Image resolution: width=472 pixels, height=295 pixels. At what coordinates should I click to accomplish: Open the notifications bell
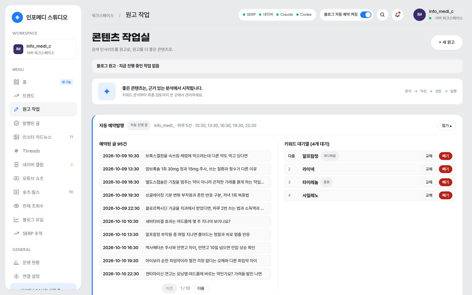(398, 15)
